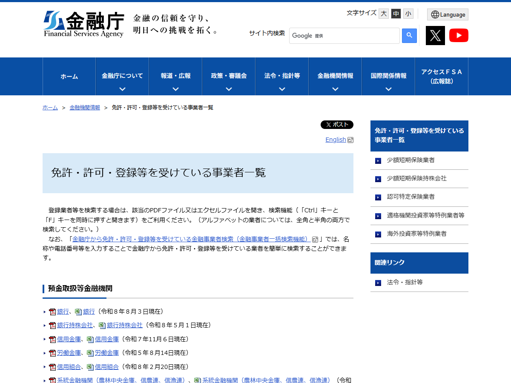Open the X (Twitter) social icon
The height and width of the screenshot is (383, 511).
point(435,35)
